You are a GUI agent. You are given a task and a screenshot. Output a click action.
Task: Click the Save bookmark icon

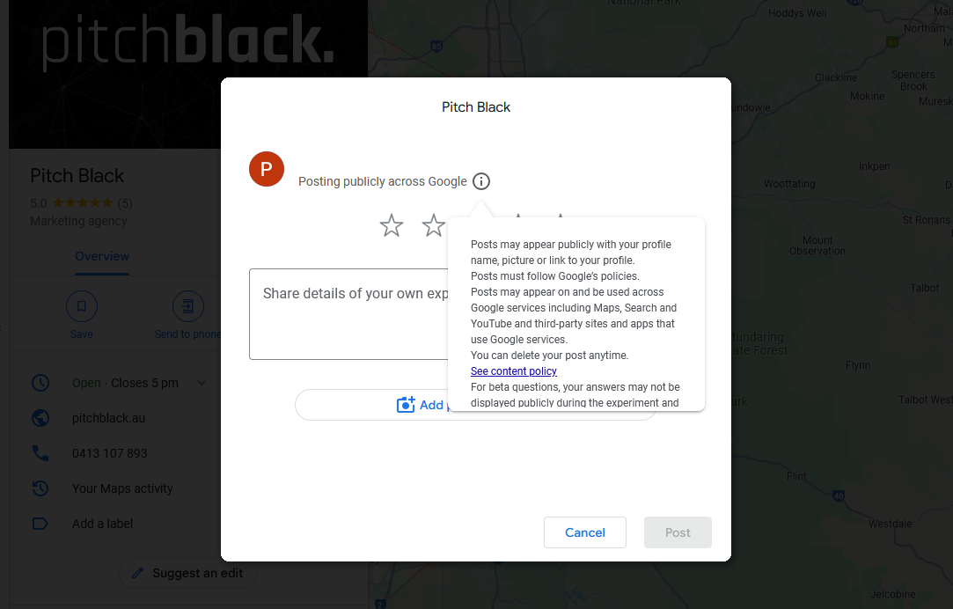coord(82,306)
